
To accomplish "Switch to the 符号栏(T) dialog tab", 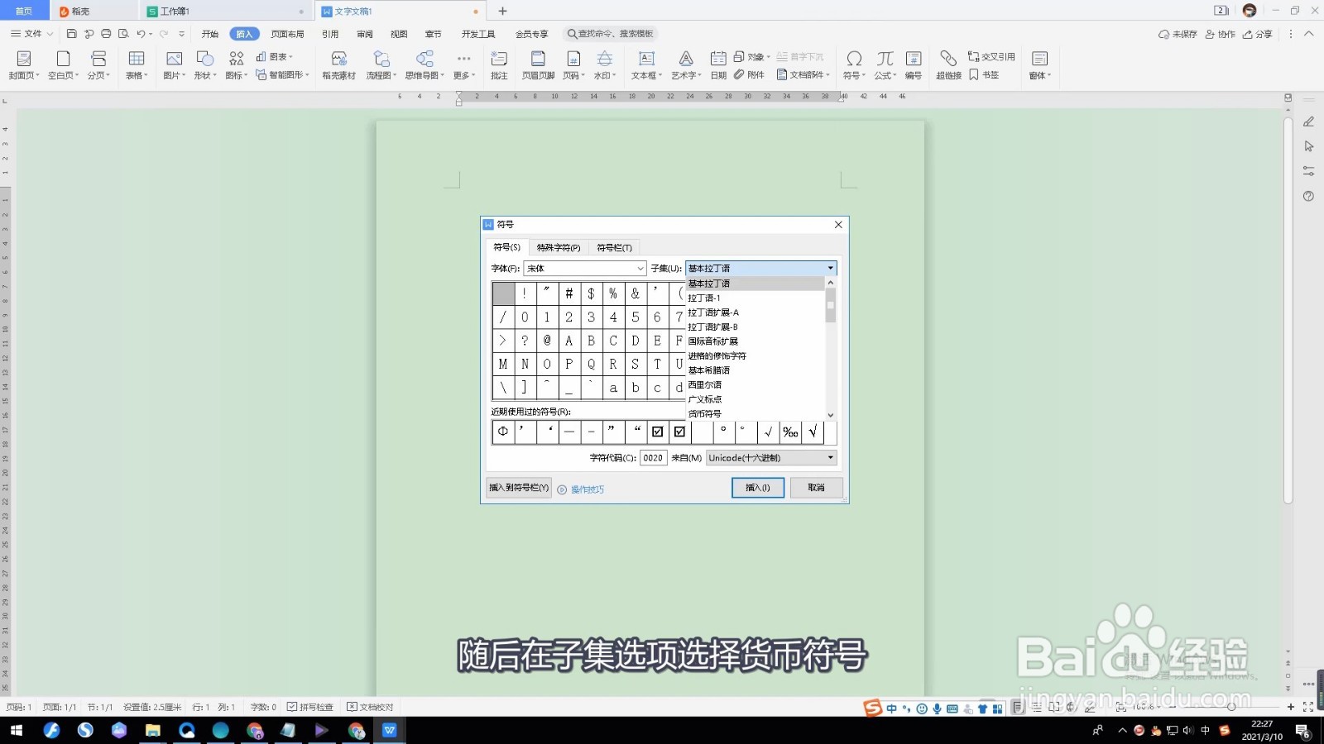I will pos(615,248).
